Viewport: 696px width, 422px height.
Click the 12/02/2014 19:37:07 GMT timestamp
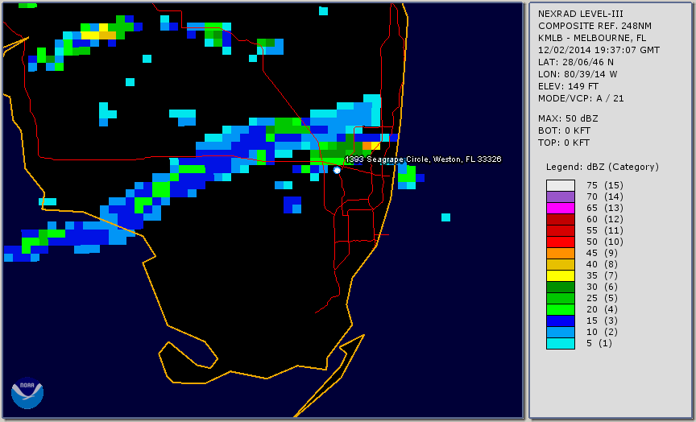(x=599, y=50)
